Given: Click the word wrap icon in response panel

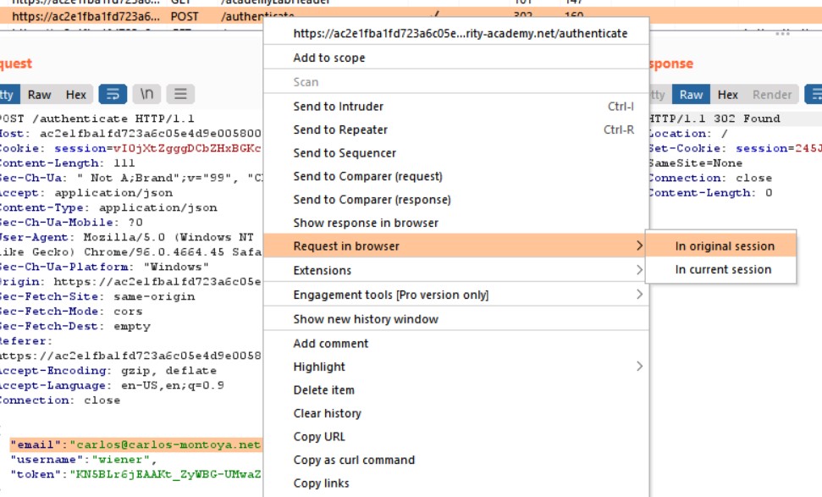Looking at the screenshot, I should 814,94.
